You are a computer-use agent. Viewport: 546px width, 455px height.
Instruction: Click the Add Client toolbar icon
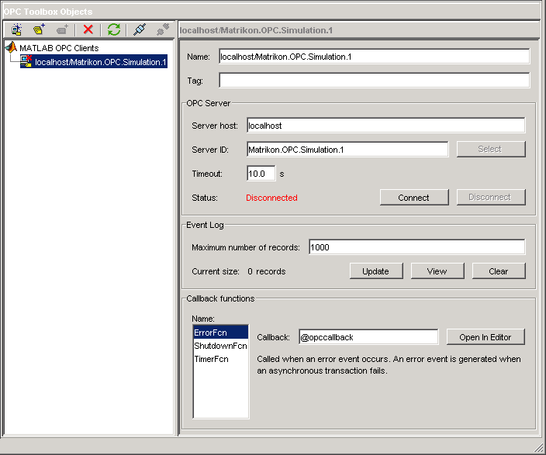[x=16, y=29]
